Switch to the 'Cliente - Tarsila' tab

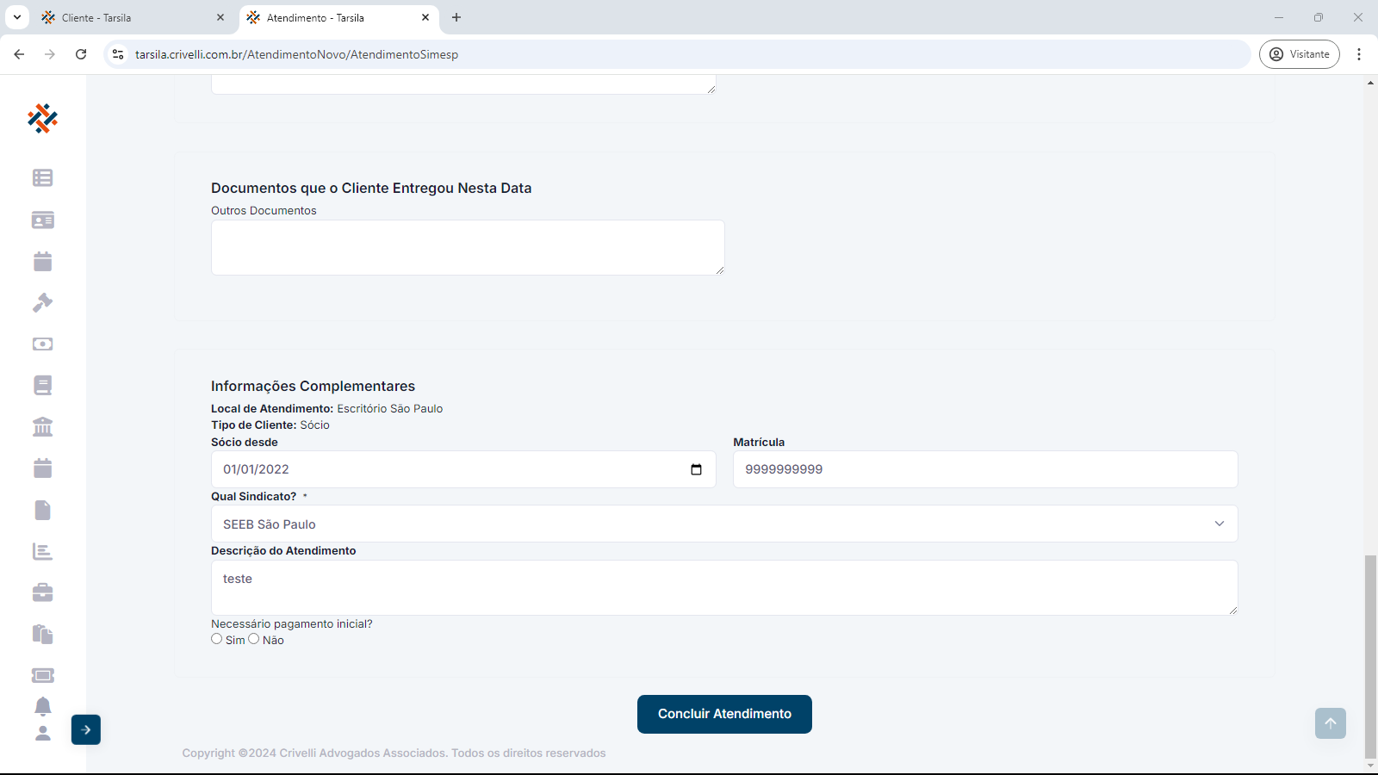click(x=129, y=17)
